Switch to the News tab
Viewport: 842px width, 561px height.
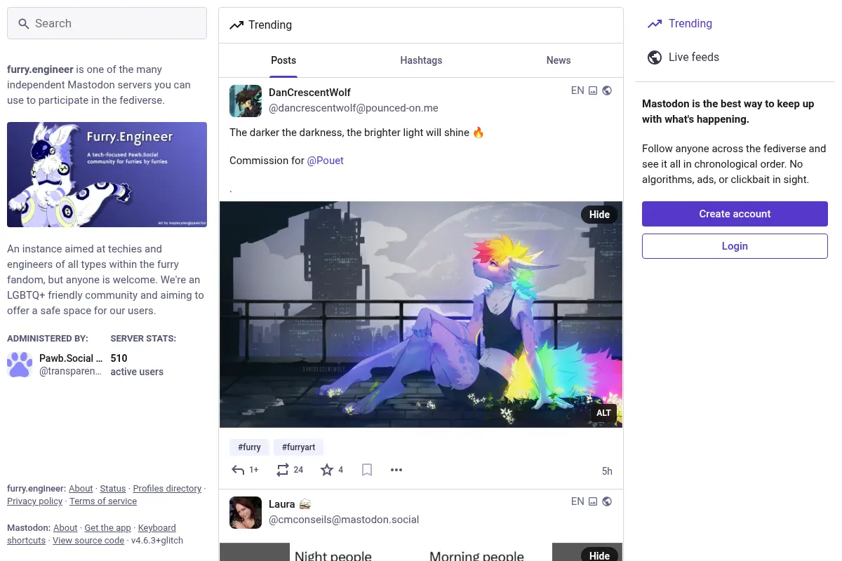click(x=559, y=60)
